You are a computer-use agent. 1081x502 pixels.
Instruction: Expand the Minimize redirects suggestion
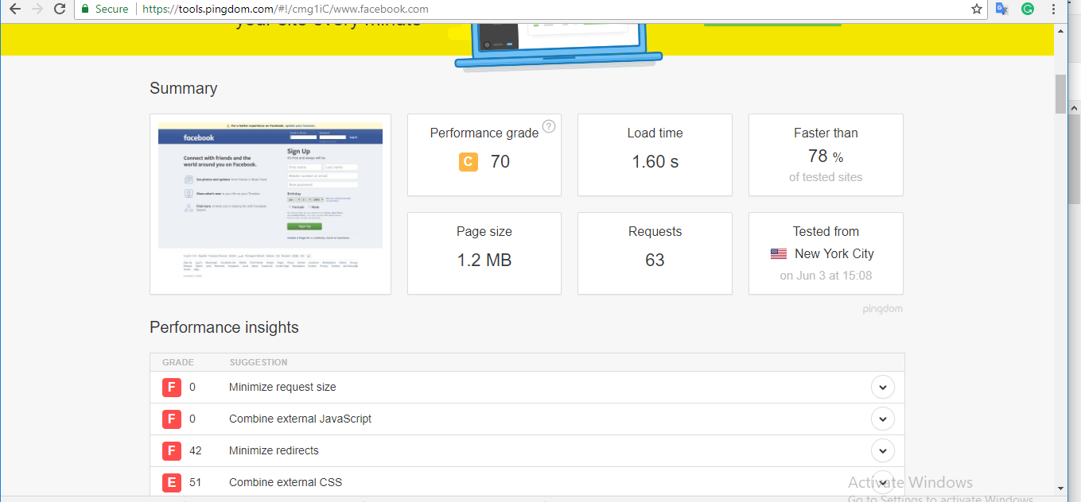(x=883, y=451)
